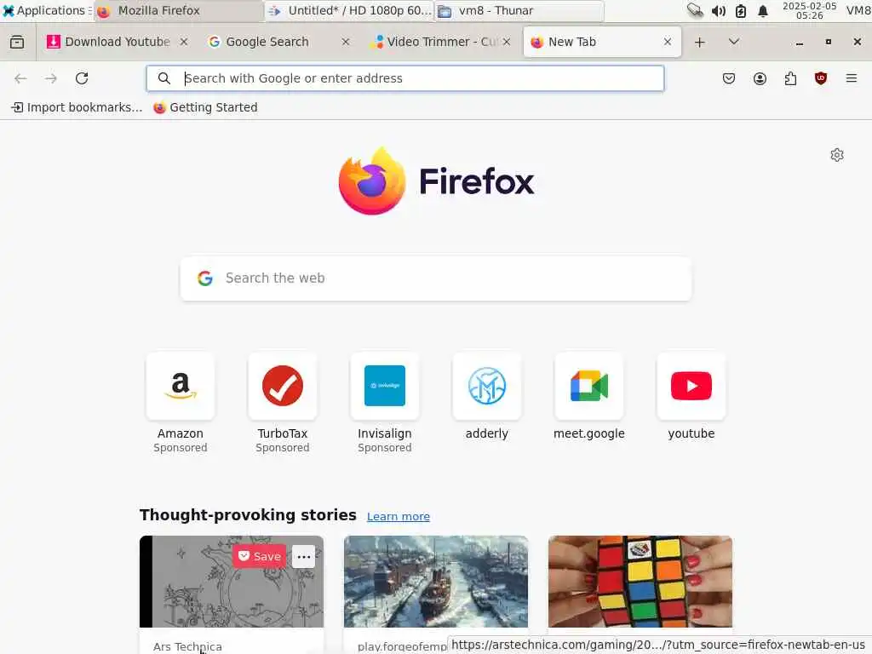
Task: Open Firefox application hamburger menu
Action: 852,78
